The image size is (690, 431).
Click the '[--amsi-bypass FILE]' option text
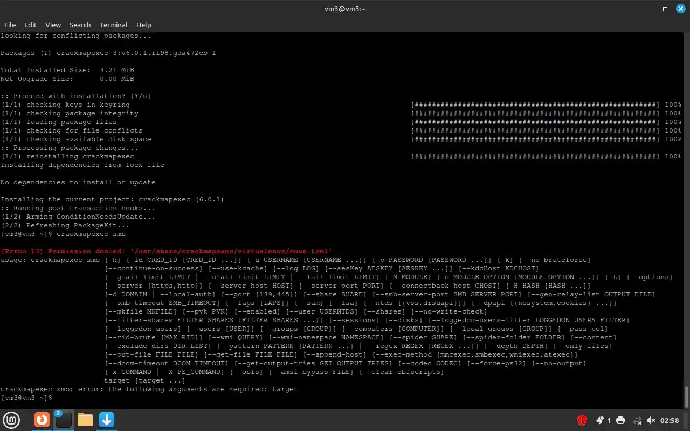[312, 372]
